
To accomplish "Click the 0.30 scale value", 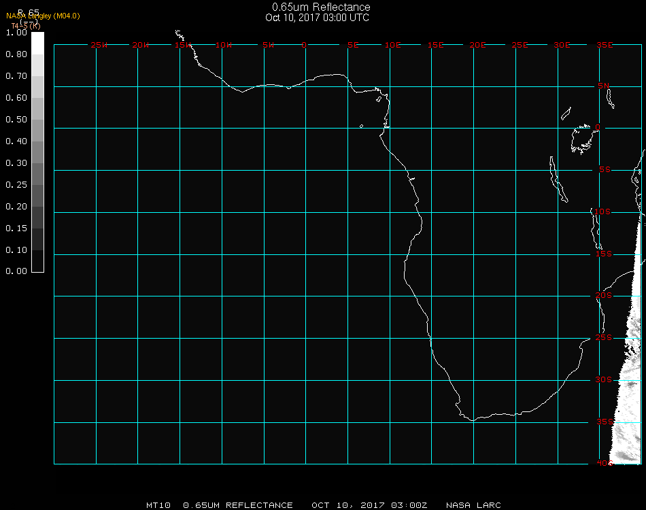I will pyautogui.click(x=16, y=164).
